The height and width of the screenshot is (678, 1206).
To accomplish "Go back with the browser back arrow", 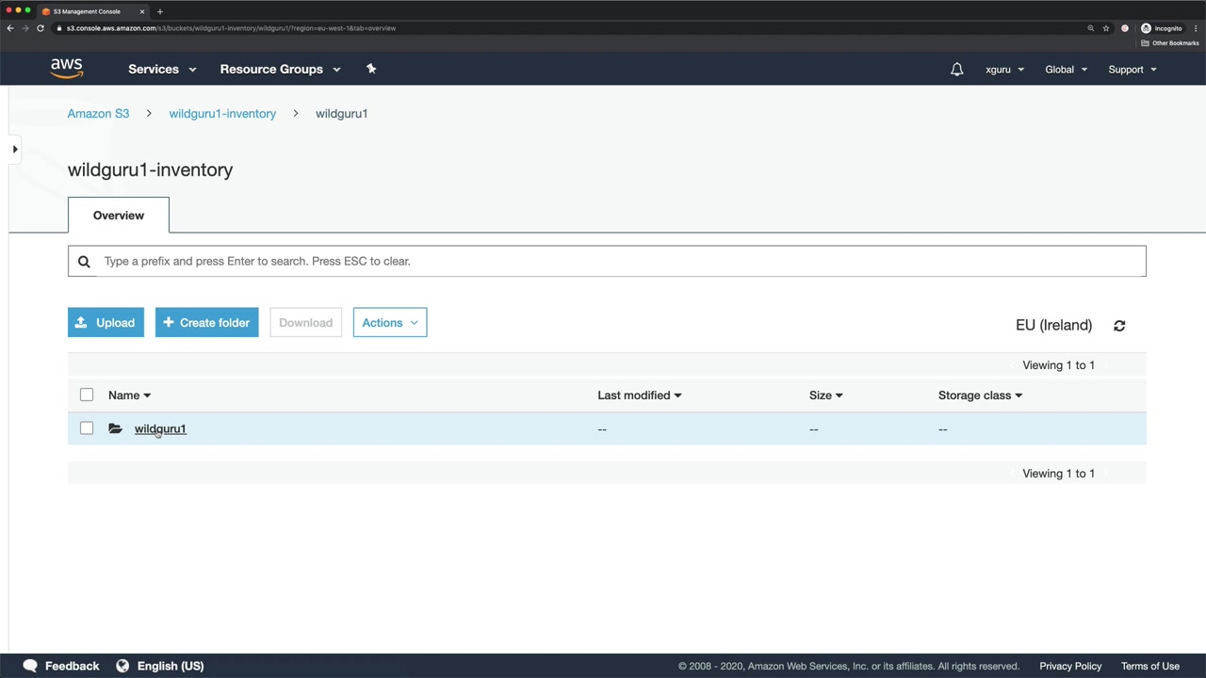I will pos(10,28).
